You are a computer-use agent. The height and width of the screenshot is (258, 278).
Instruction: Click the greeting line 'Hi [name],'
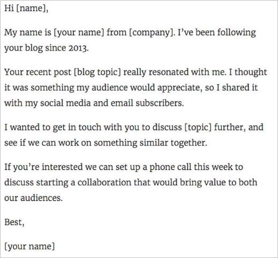pos(26,9)
